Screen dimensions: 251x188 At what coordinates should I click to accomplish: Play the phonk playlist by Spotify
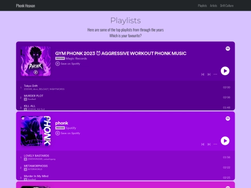[225, 141]
